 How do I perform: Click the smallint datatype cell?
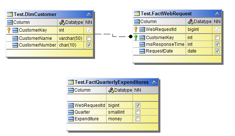pos(120,112)
